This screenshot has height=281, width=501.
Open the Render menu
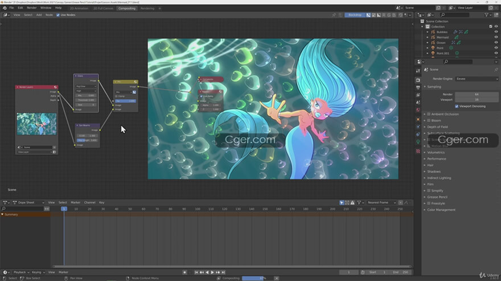coord(32,8)
